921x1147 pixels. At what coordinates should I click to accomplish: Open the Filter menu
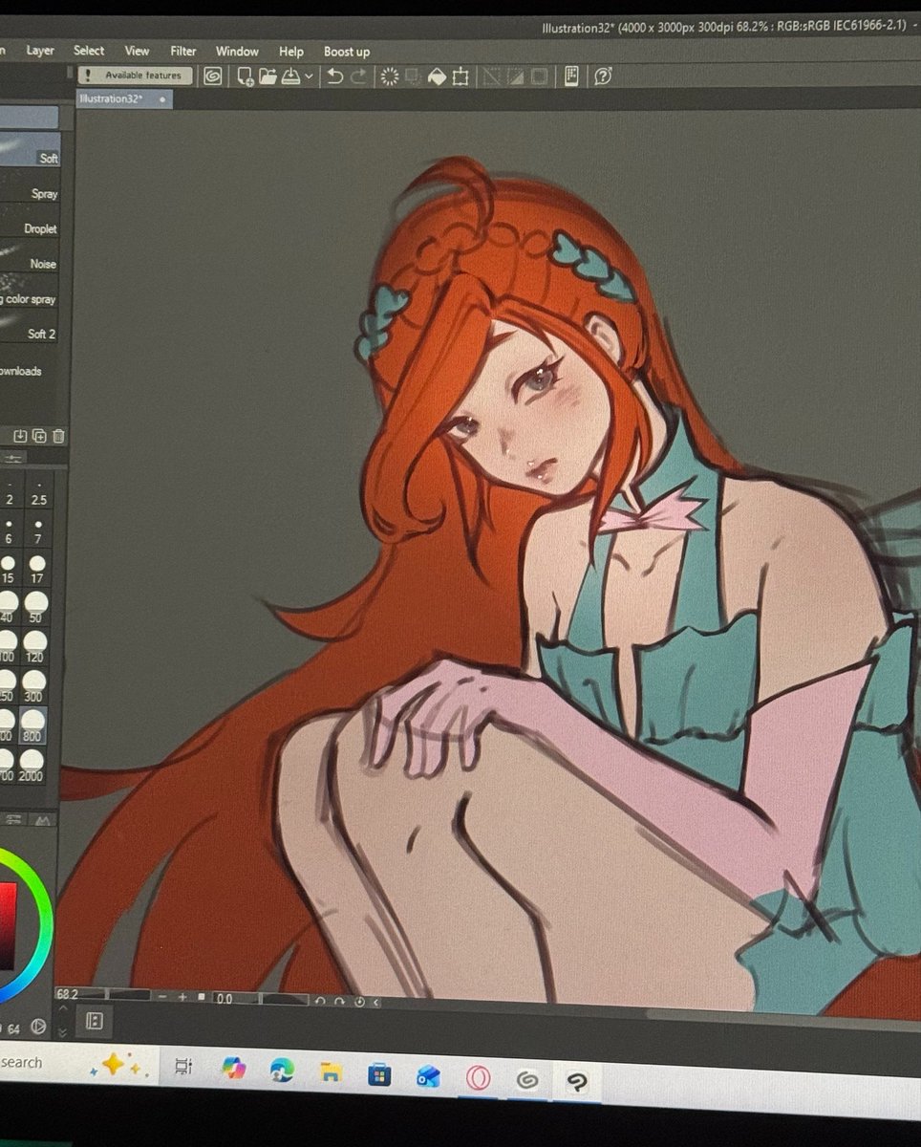(182, 52)
